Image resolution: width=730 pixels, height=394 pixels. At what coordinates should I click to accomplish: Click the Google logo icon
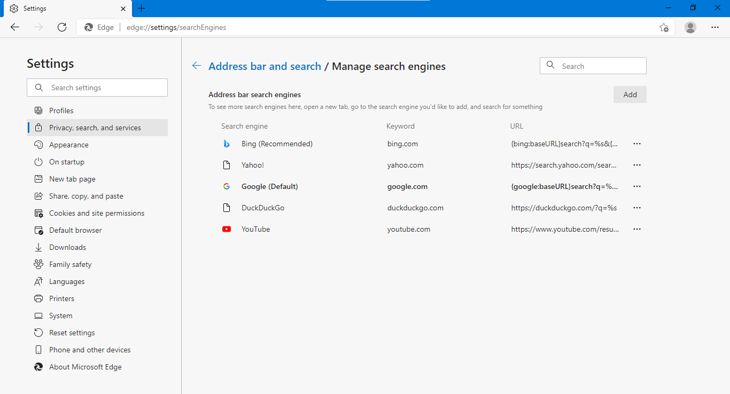point(227,186)
